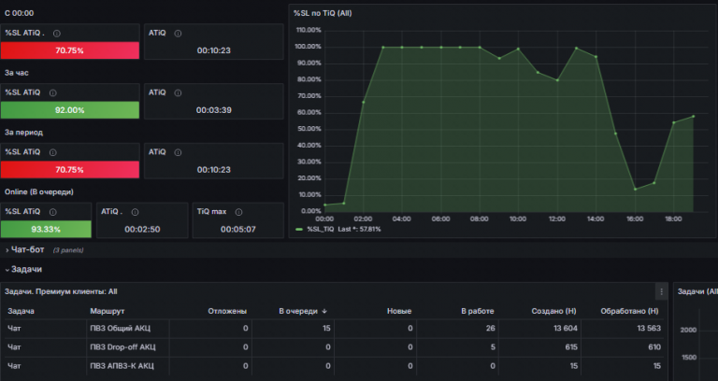
Task: Click the 00:03:39 ATiQ value
Action: pyautogui.click(x=214, y=110)
